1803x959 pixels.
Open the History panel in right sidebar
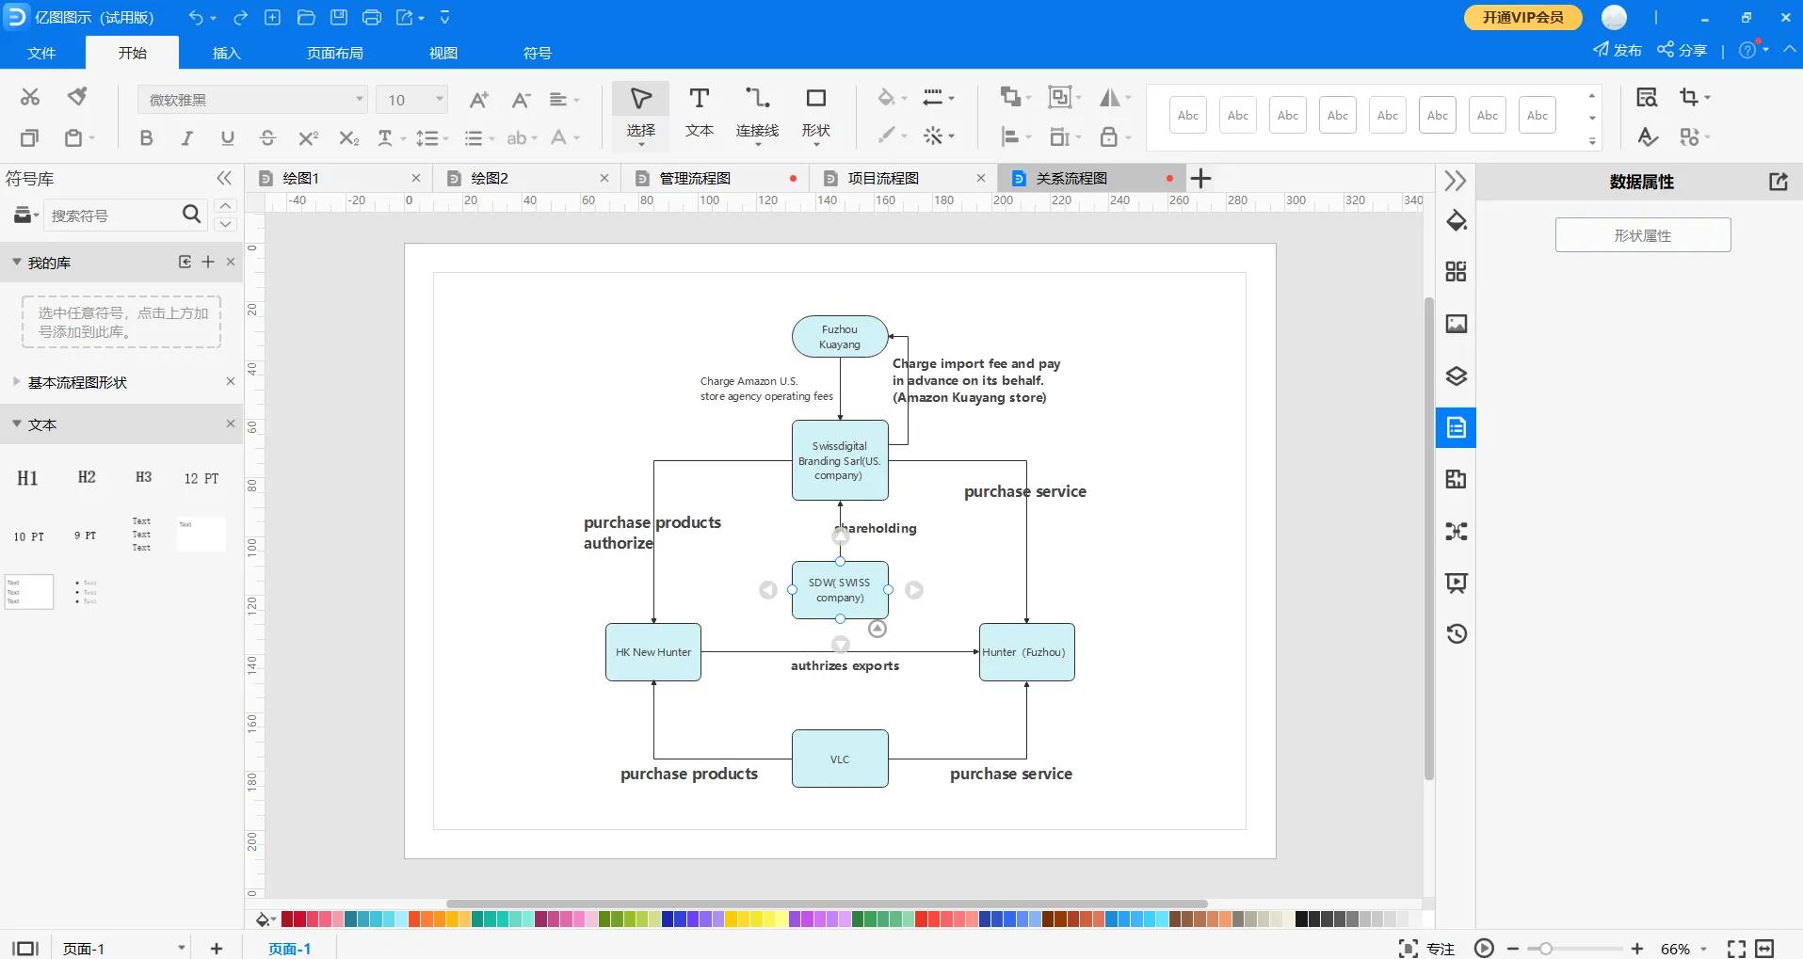(1456, 633)
